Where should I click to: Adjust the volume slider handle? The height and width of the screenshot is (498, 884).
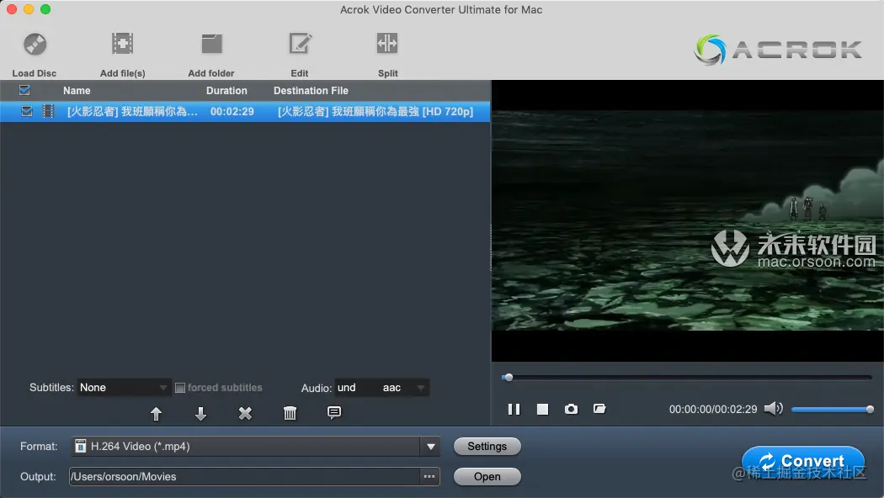870,410
